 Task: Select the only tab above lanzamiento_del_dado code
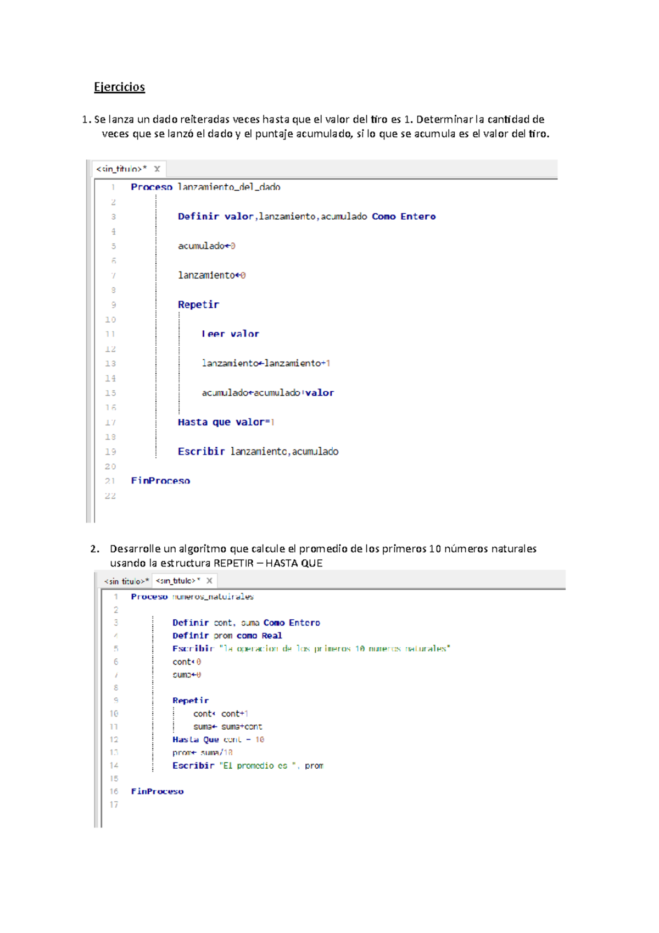122,169
